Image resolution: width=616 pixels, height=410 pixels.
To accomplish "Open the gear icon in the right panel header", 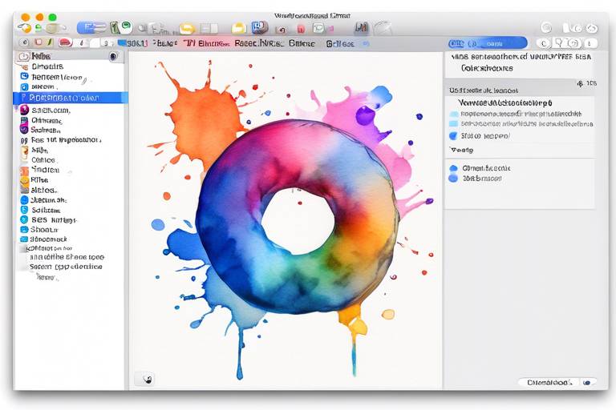I will [580, 83].
